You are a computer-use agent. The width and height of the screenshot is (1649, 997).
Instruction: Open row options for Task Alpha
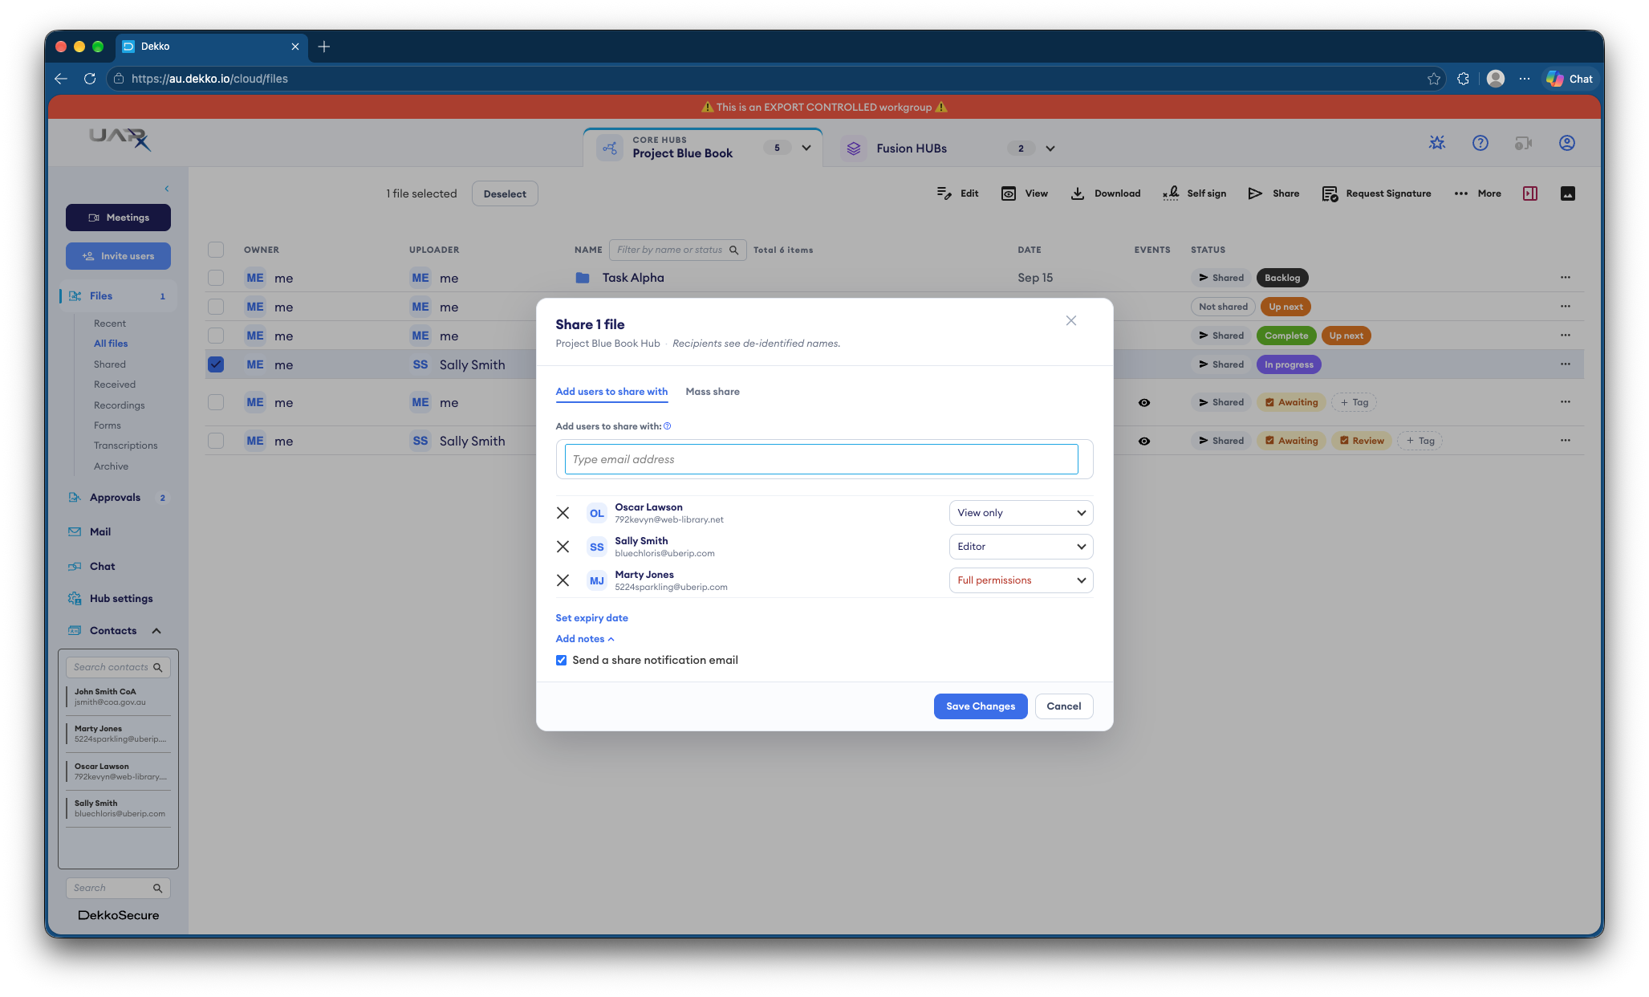click(1566, 278)
